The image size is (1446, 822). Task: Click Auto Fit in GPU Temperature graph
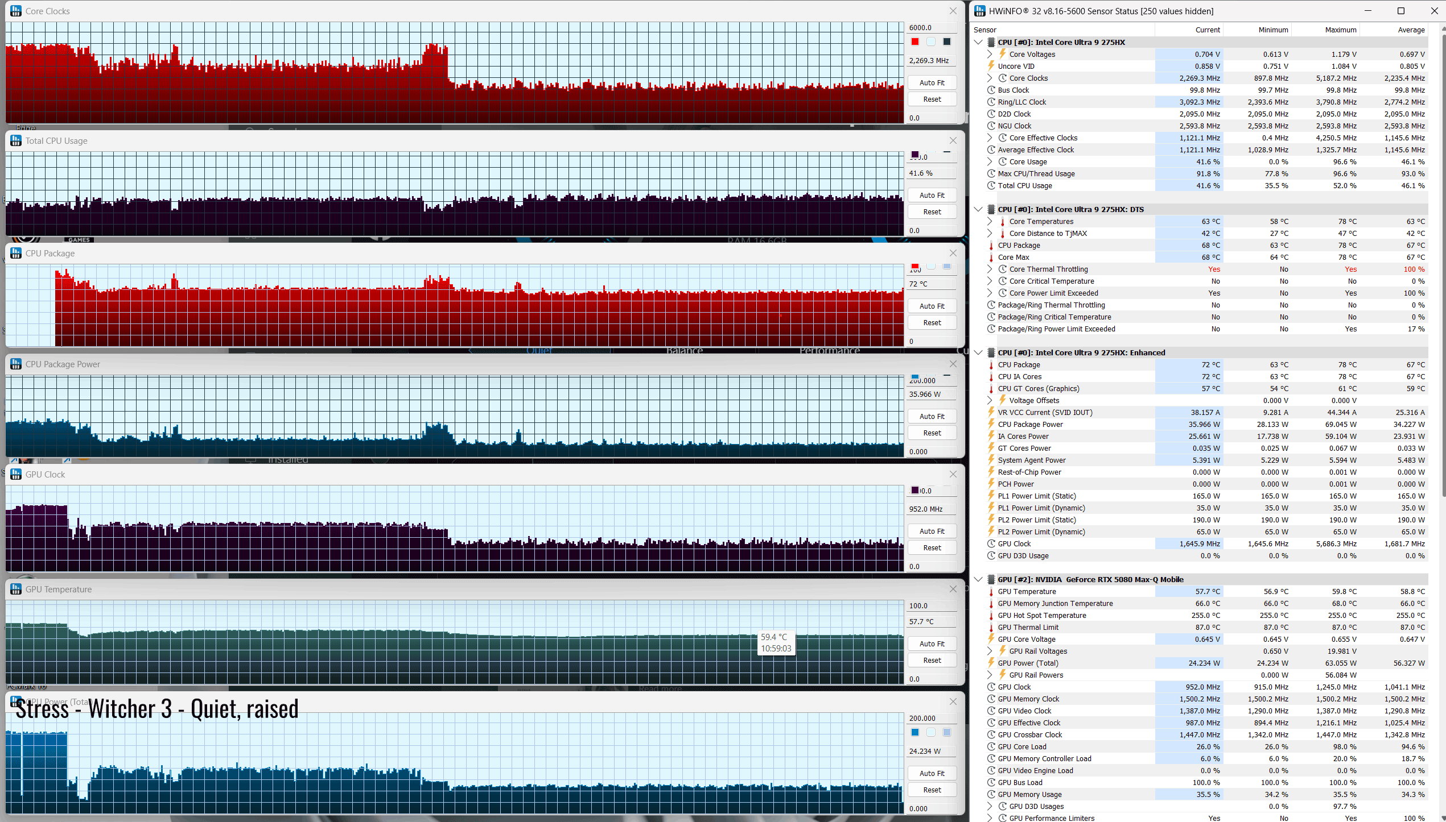click(x=932, y=644)
